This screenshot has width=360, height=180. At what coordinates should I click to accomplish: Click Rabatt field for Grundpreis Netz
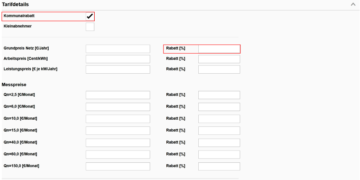[x=219, y=49]
